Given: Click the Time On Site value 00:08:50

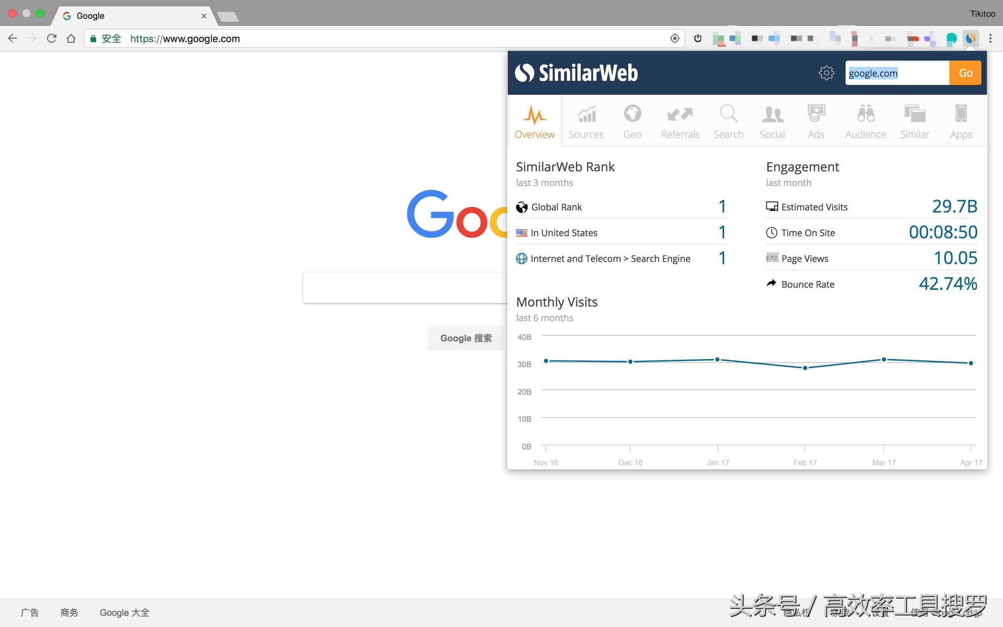Looking at the screenshot, I should pyautogui.click(x=943, y=232).
